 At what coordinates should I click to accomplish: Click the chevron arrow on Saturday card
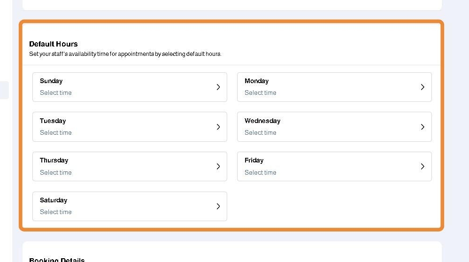click(218, 206)
